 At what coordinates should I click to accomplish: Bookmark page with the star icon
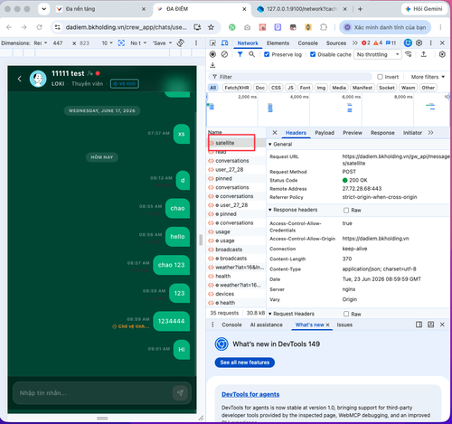(x=211, y=27)
